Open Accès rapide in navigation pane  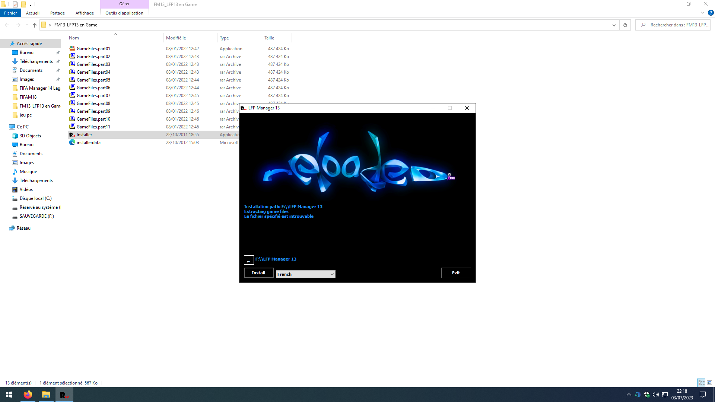click(x=29, y=44)
